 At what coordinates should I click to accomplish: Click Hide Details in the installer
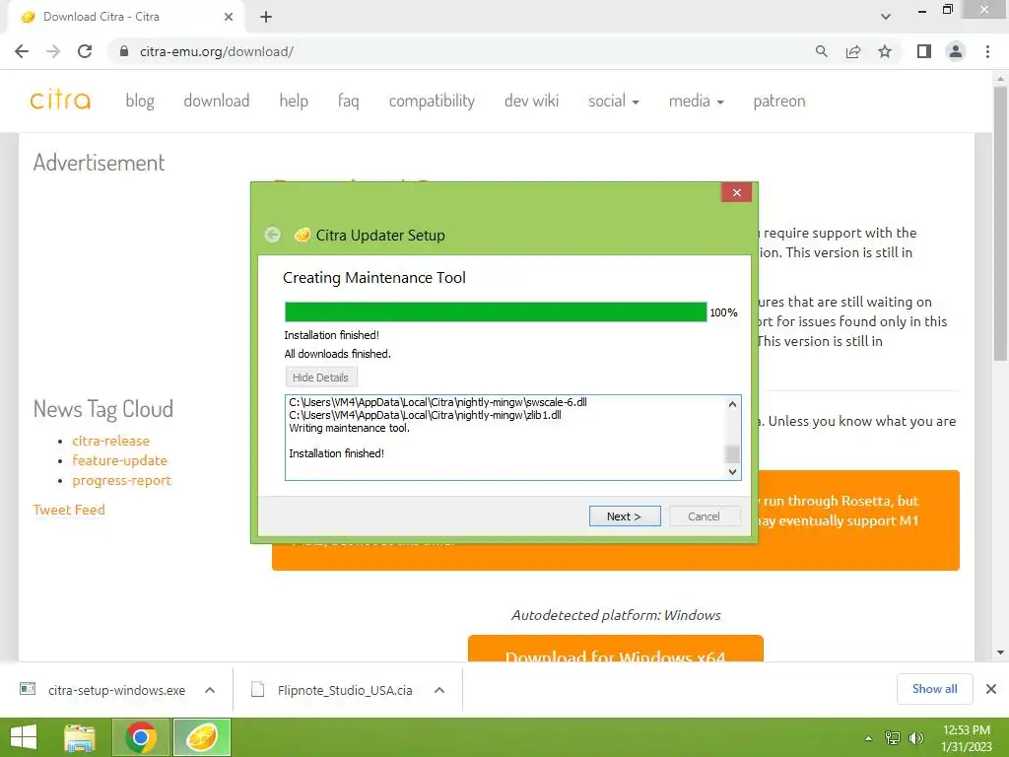tap(320, 378)
